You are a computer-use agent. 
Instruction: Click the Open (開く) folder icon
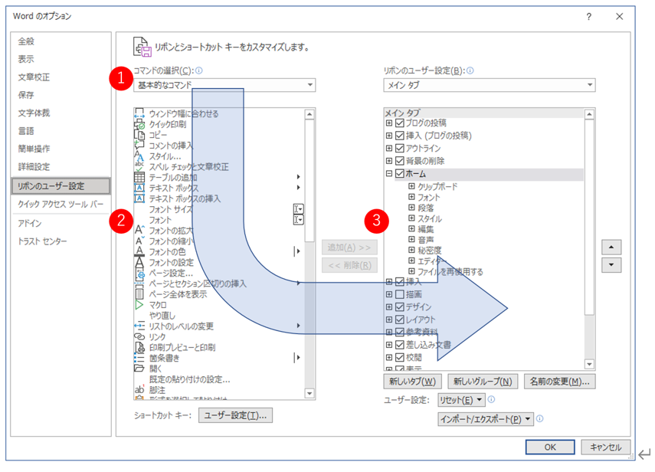[x=139, y=368]
